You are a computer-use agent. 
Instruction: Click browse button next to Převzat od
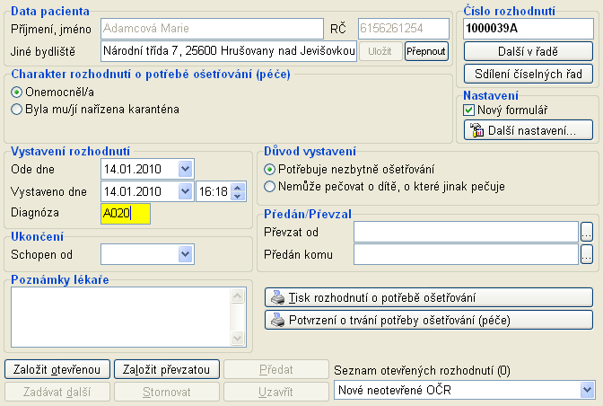point(587,233)
